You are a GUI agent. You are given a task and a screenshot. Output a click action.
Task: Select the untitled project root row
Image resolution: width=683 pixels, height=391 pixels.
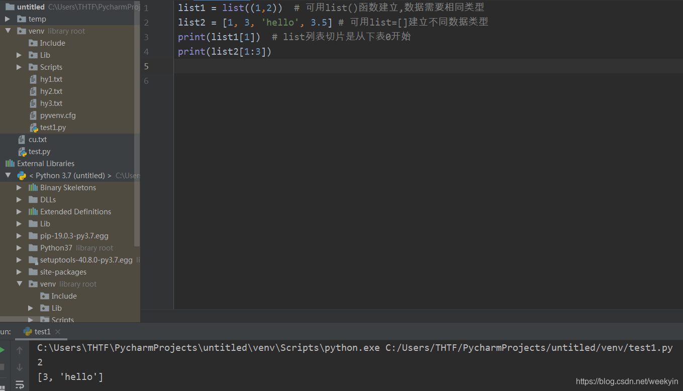70,7
